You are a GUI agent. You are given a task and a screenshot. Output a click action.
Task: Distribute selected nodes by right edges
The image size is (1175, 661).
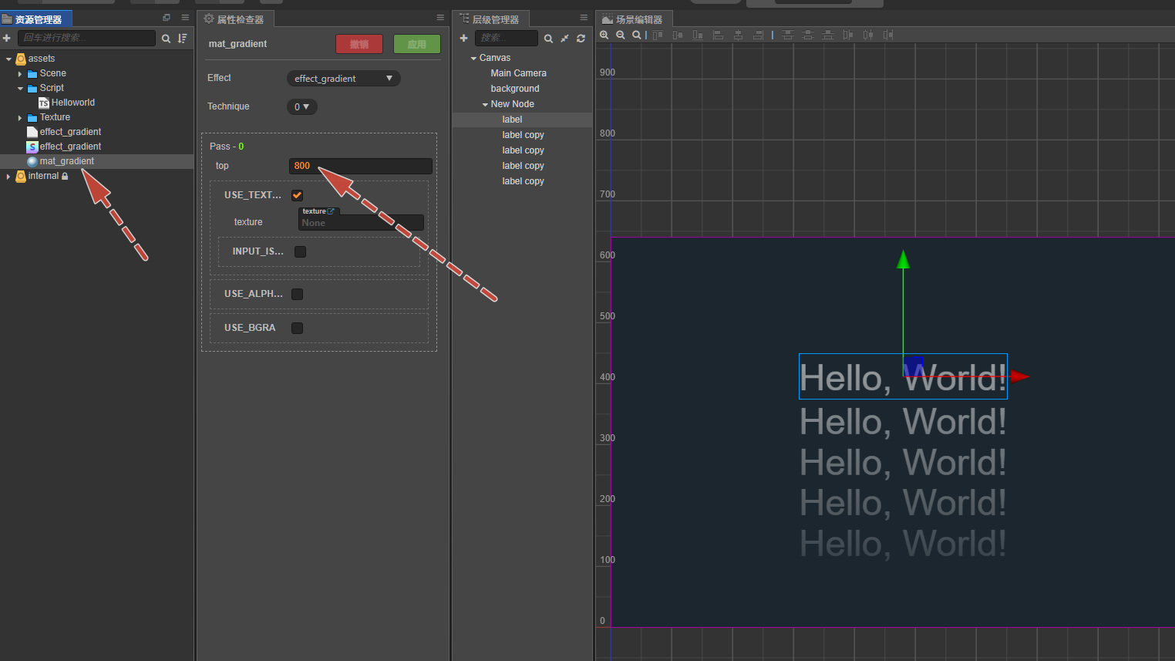coord(888,35)
